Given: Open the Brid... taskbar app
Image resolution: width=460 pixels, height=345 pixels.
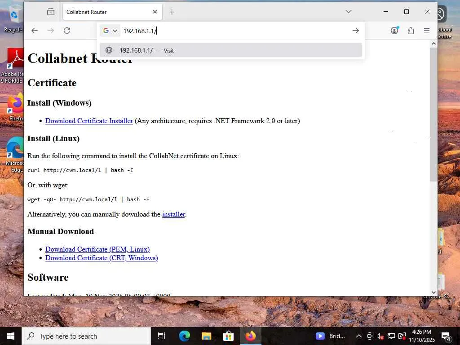Looking at the screenshot, I should coord(331,336).
